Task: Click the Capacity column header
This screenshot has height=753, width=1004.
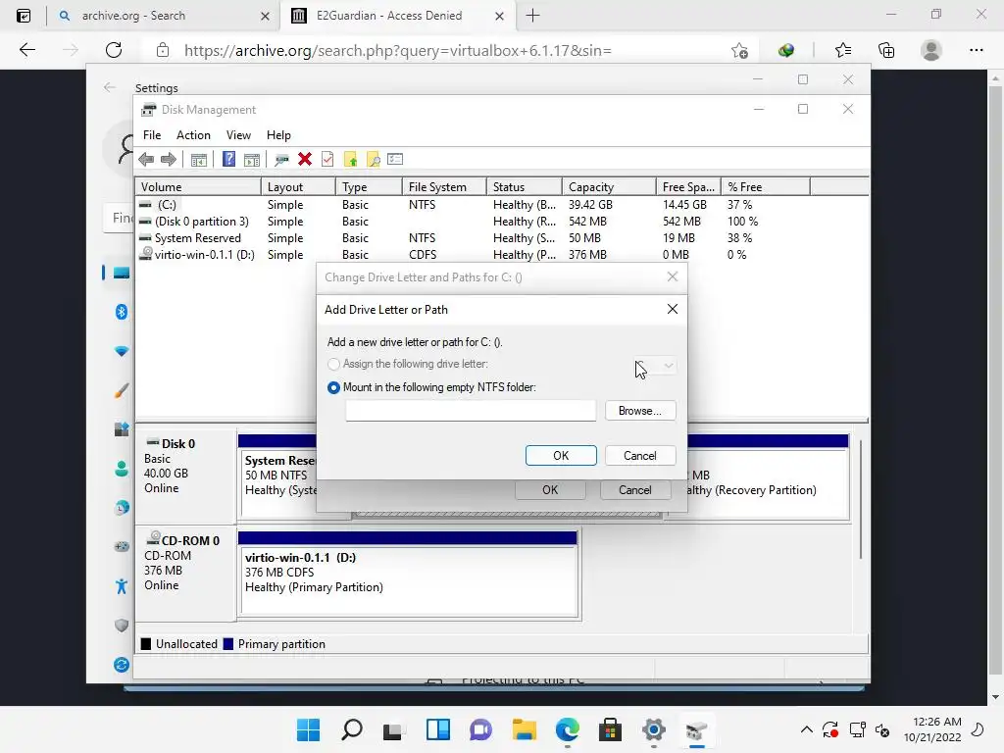Action: 609,187
